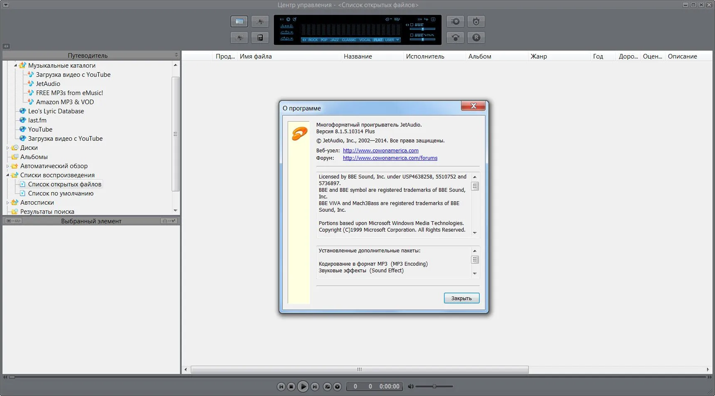Adjust the volume slider handle
This screenshot has height=396, width=715.
click(x=434, y=386)
